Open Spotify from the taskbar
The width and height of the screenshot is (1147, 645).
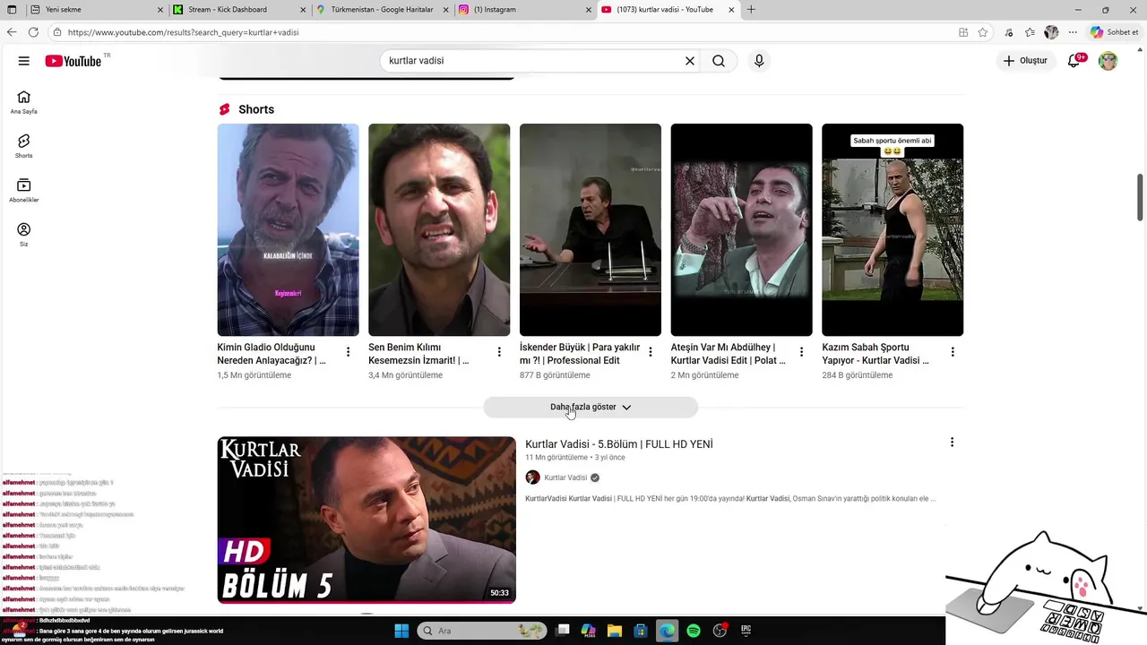coord(694,631)
